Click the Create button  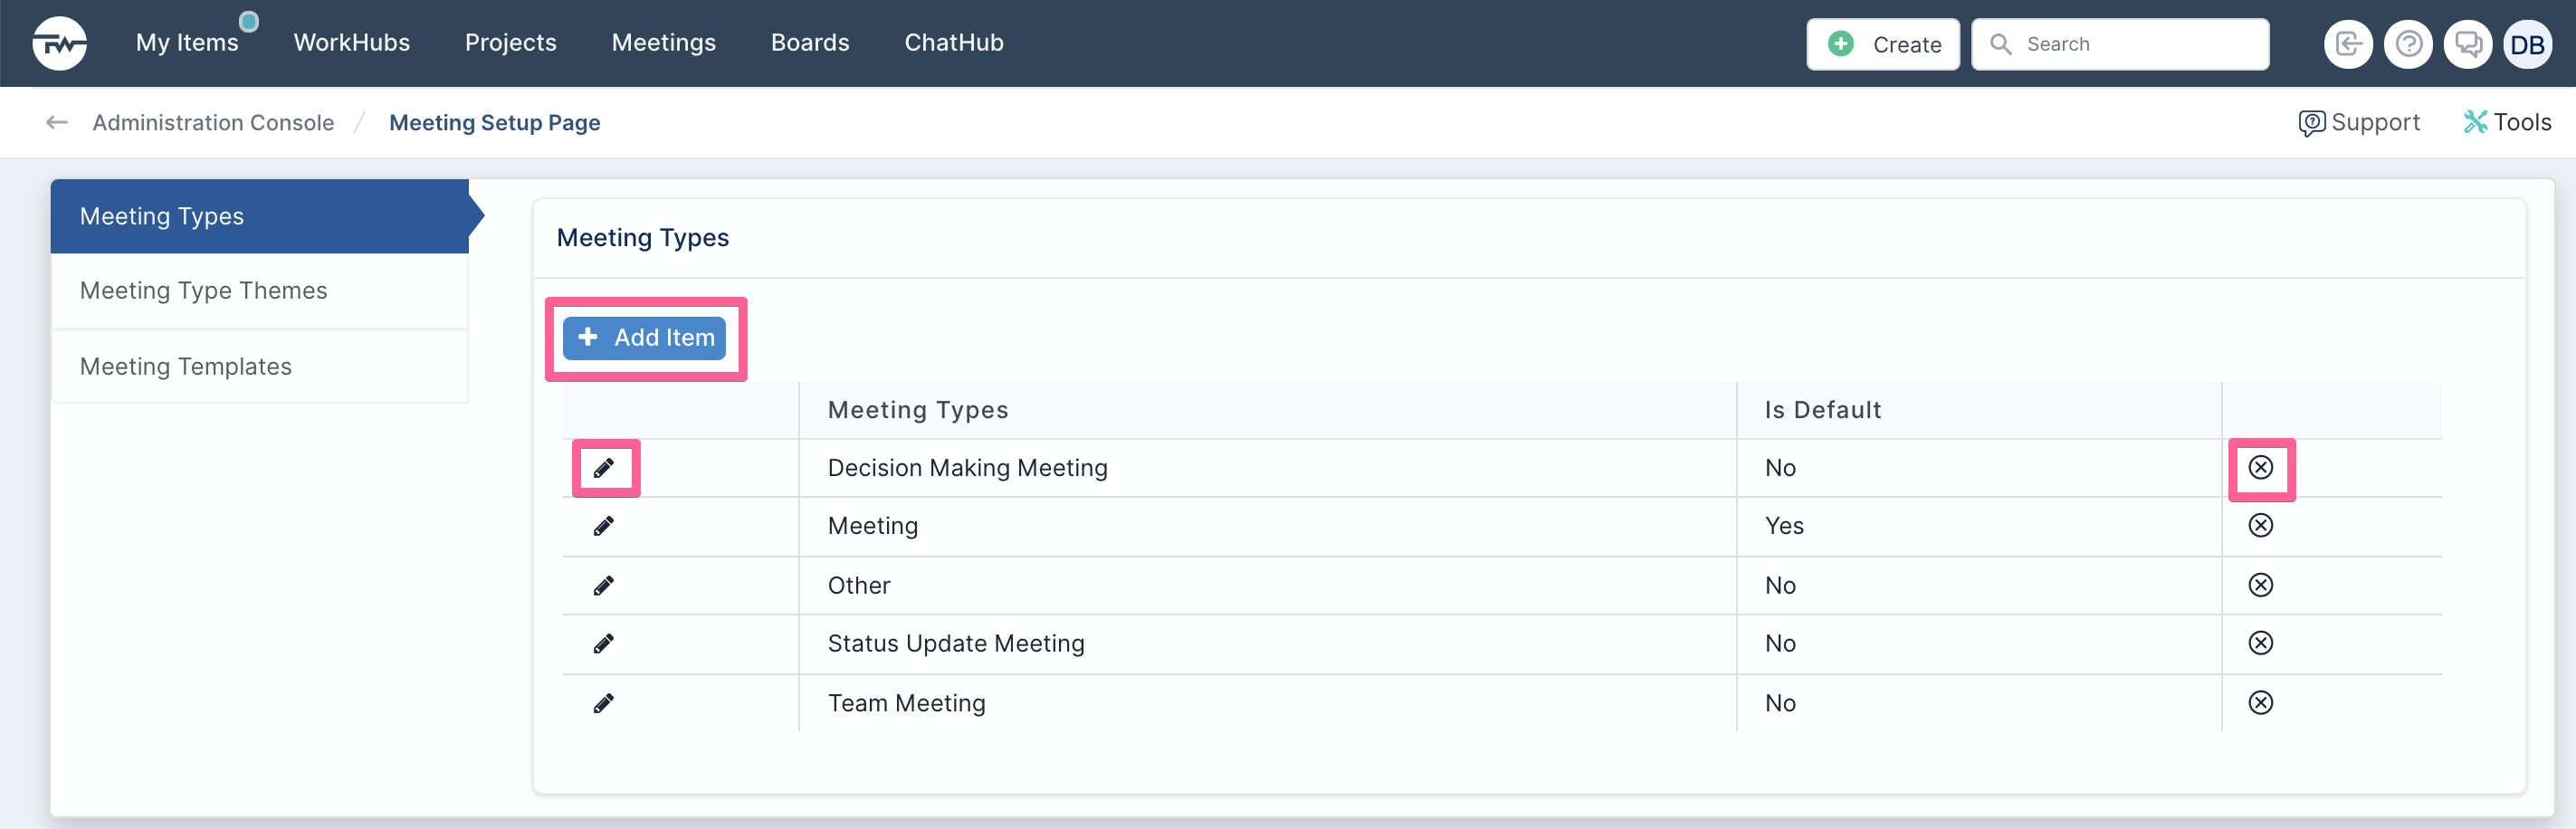point(1882,44)
